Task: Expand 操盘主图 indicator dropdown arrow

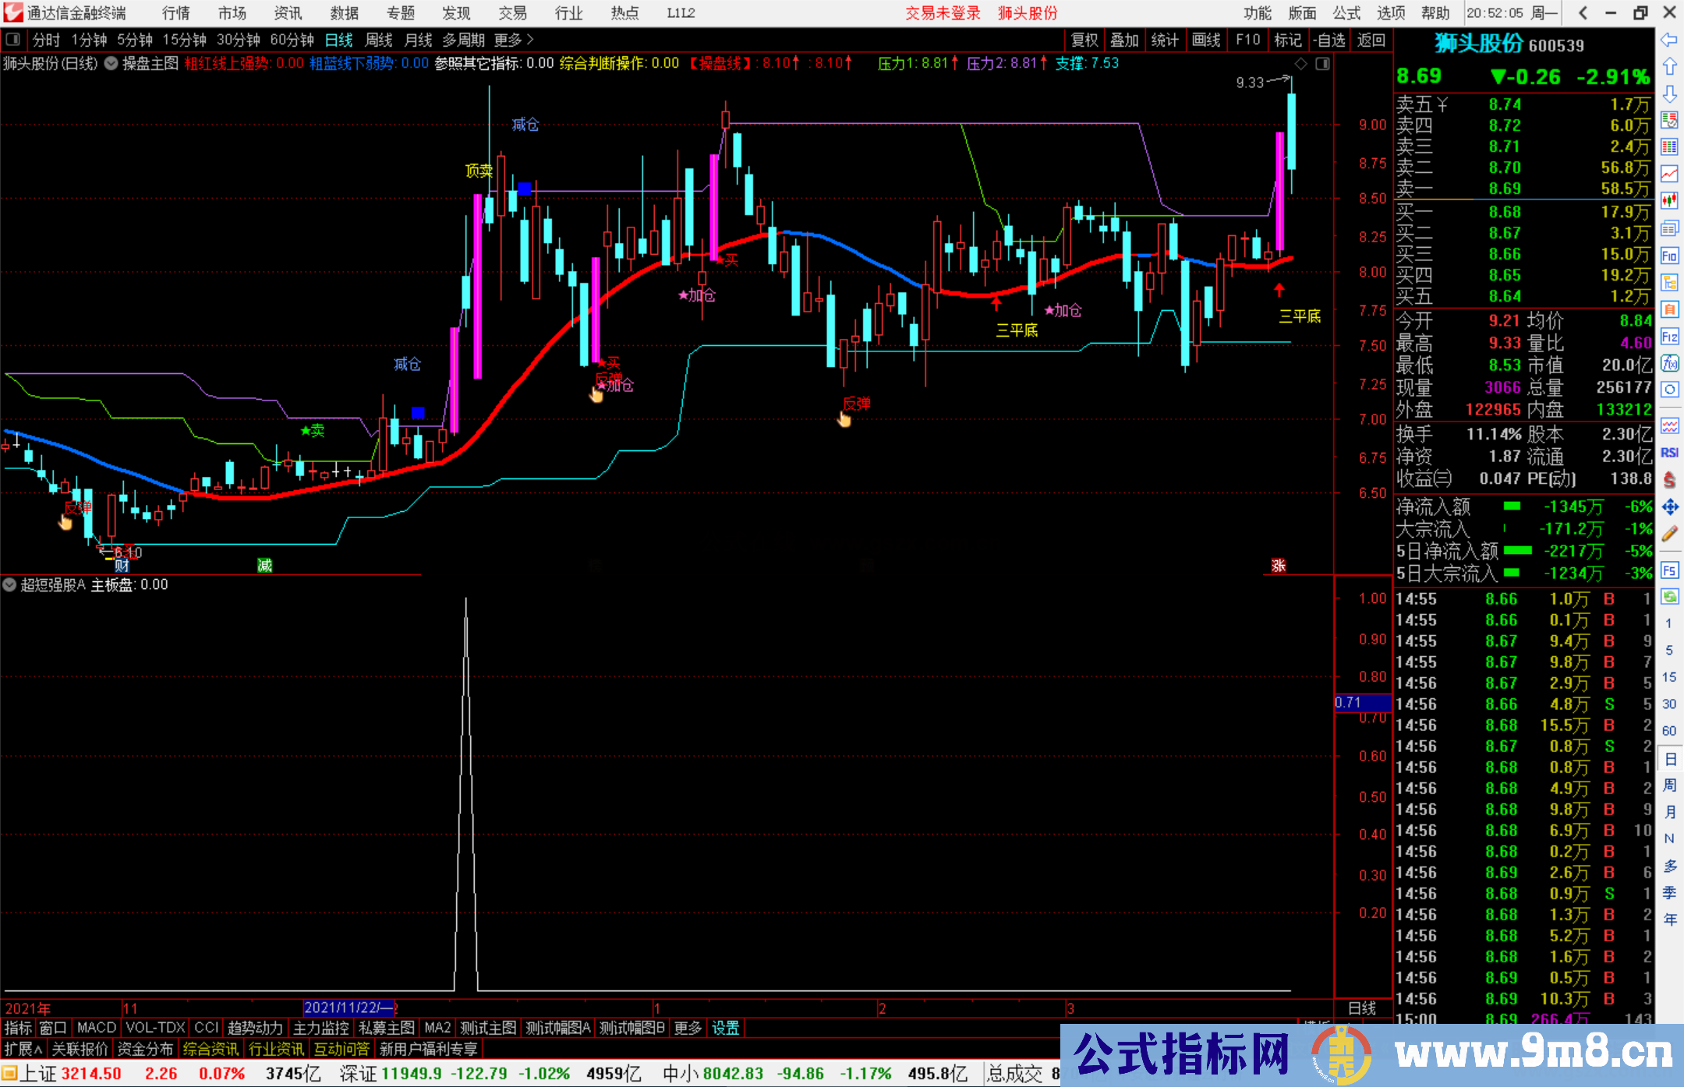Action: [111, 63]
